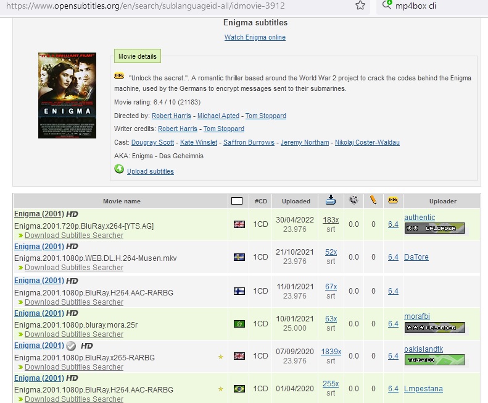Open uploader DaTore's profile

[416, 257]
